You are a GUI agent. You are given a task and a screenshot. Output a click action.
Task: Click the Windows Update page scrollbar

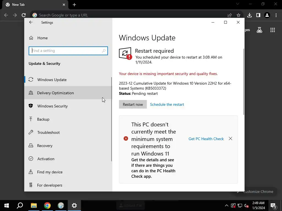click(244, 82)
